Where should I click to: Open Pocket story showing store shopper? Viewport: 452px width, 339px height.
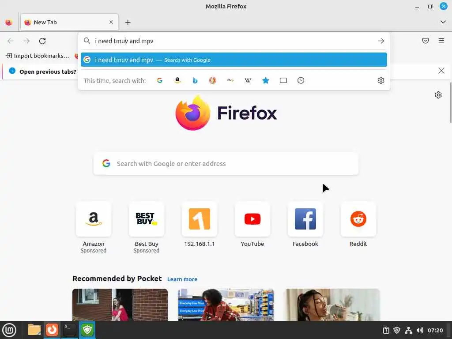(226, 305)
